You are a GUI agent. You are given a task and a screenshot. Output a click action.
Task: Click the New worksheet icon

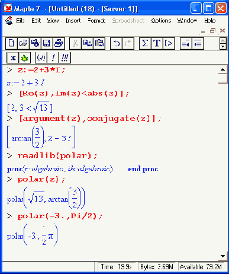point(11,43)
